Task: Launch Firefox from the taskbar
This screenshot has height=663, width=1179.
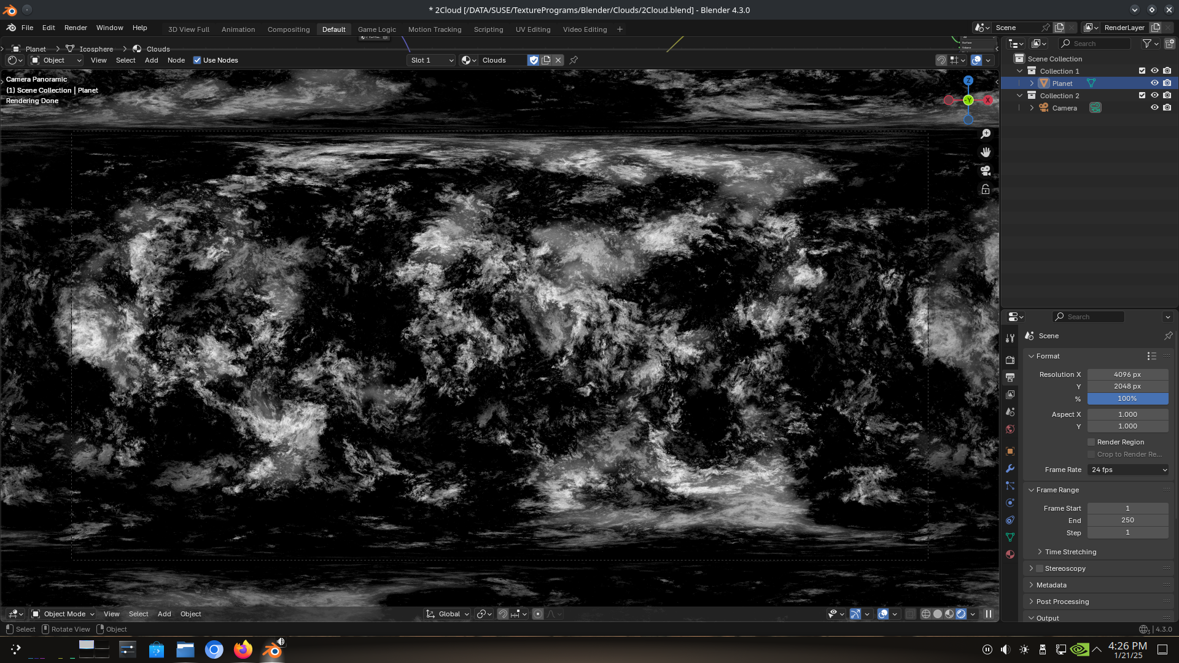Action: (243, 649)
